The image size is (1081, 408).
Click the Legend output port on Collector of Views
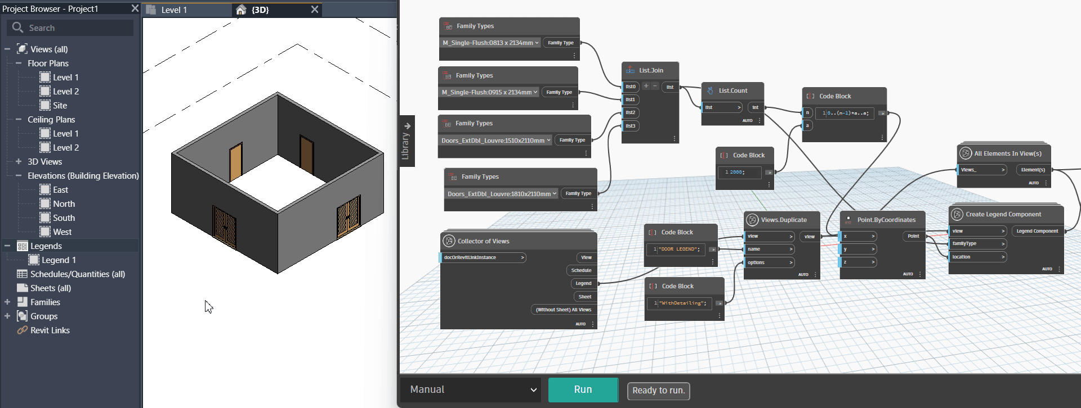coord(583,283)
